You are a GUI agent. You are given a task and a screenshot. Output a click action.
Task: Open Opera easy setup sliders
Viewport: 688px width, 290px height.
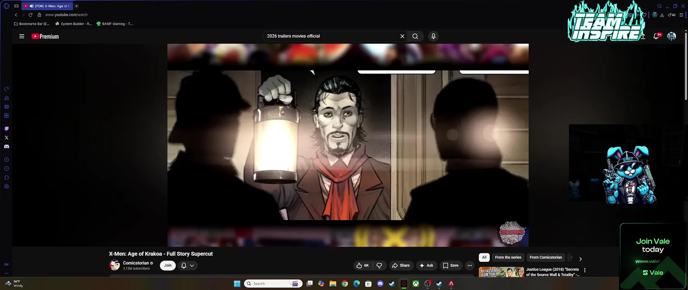click(x=682, y=15)
